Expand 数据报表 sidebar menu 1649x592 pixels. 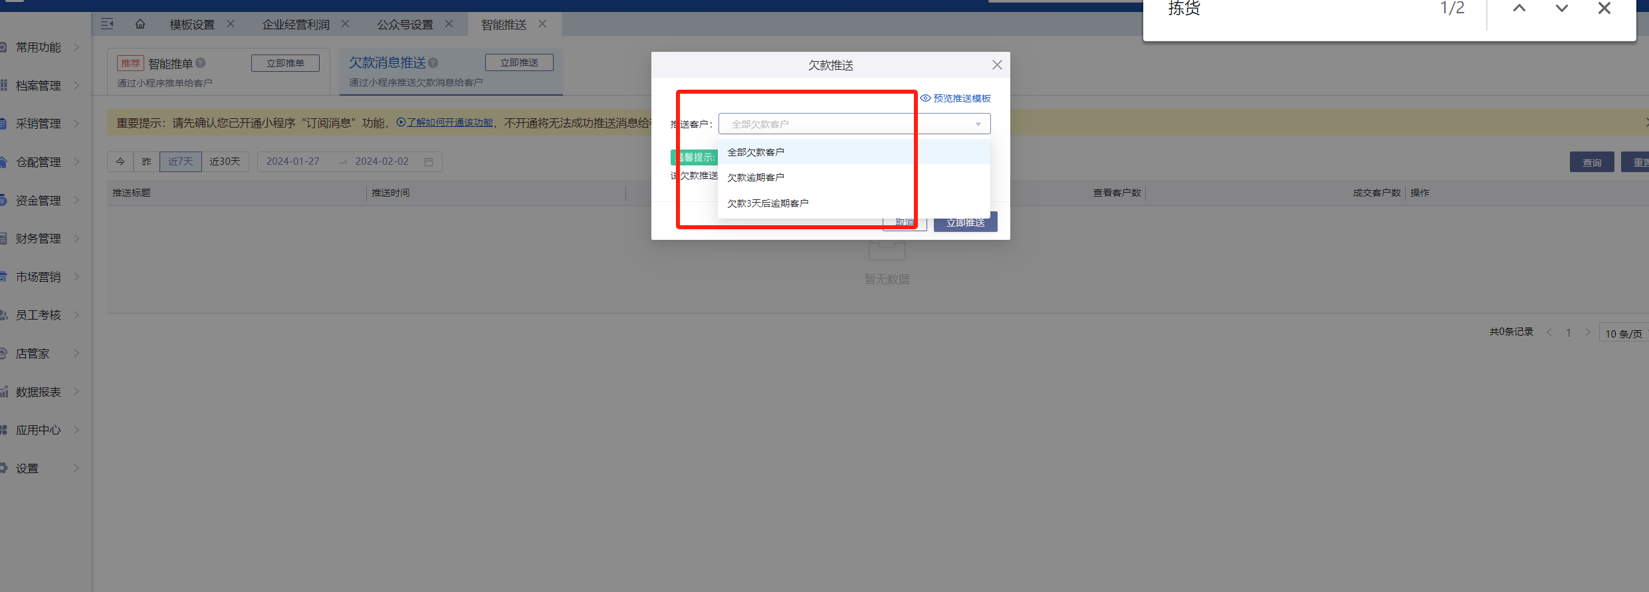click(39, 392)
